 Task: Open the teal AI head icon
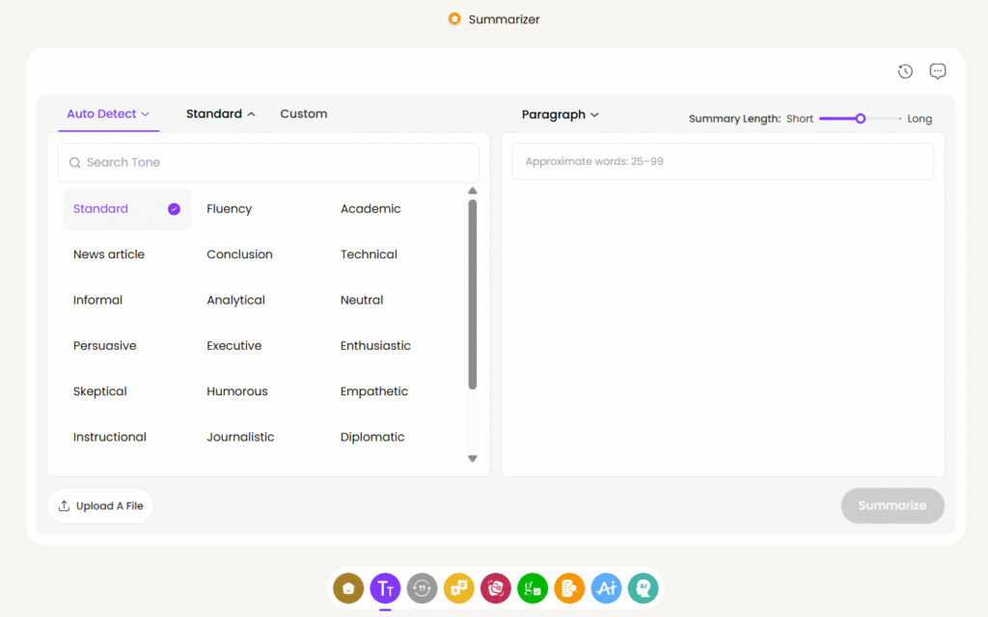coord(643,587)
